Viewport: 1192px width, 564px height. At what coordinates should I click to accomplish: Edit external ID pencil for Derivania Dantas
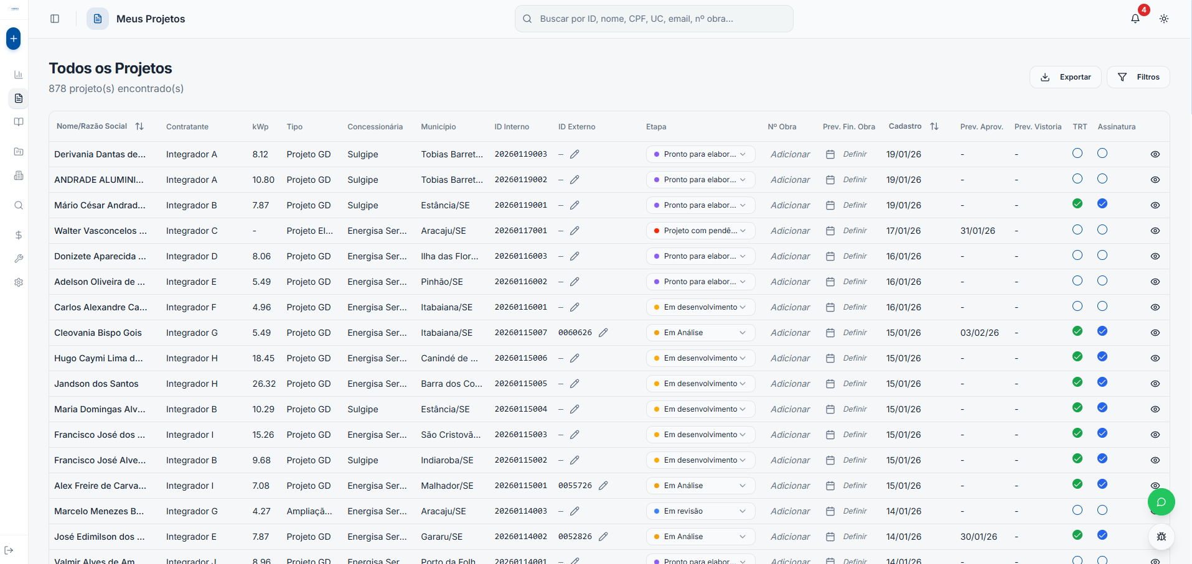click(575, 154)
